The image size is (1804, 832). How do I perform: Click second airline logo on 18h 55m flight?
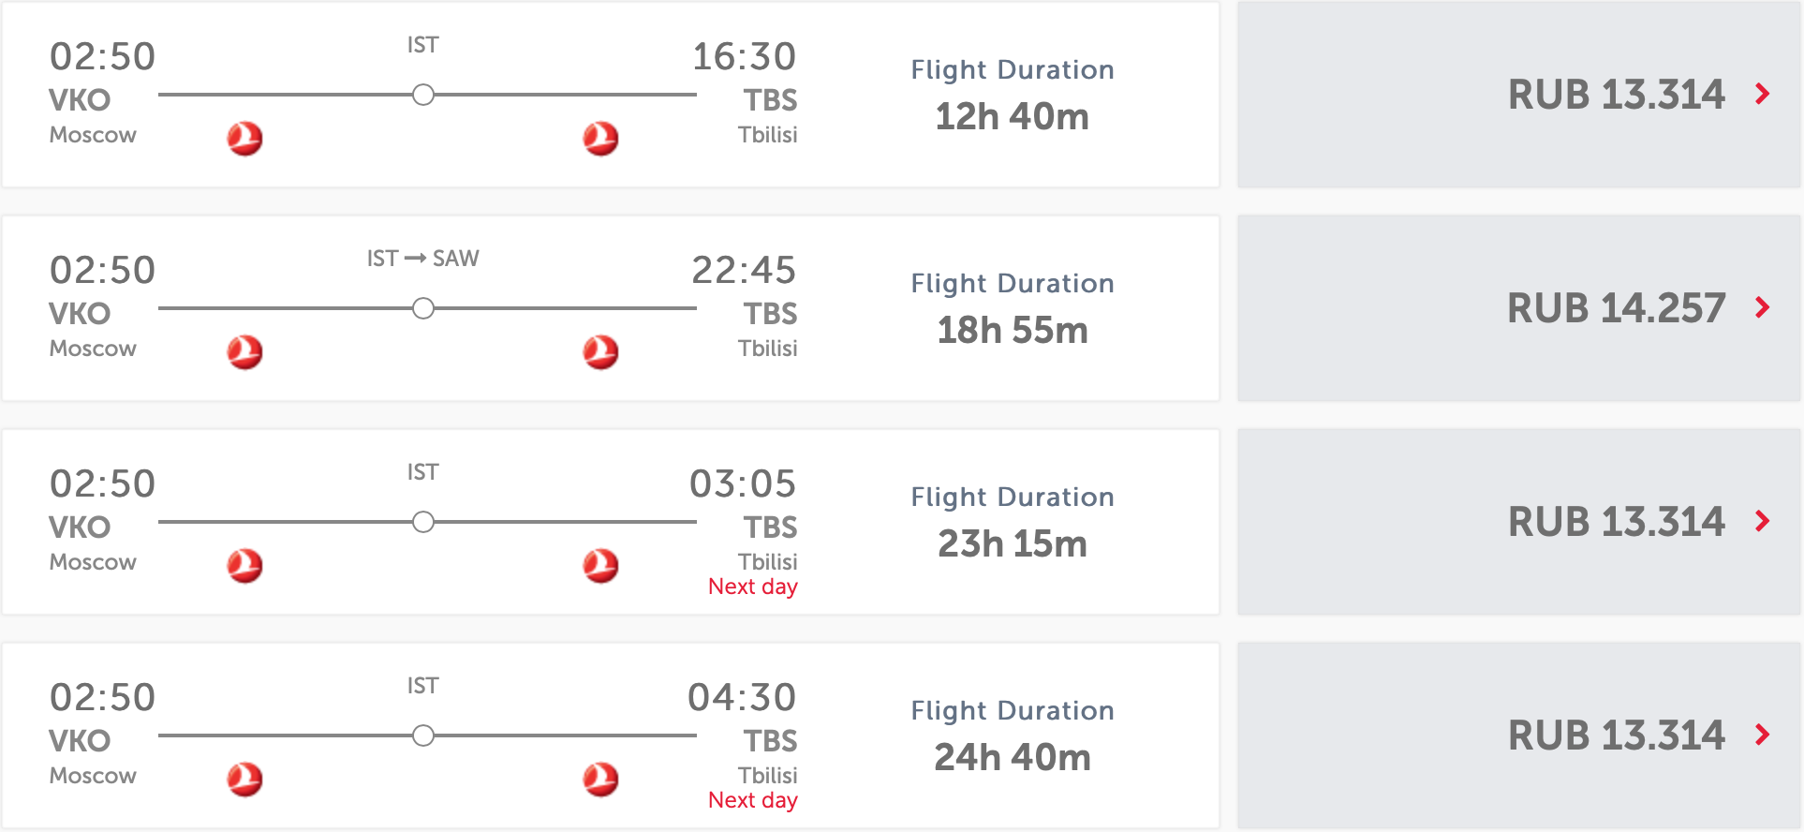[600, 352]
